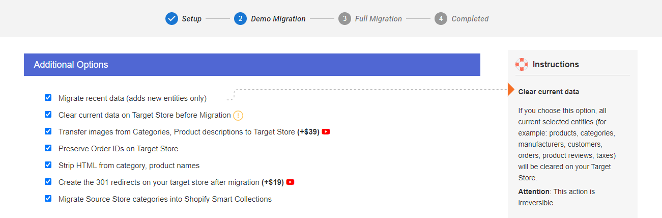Click the orange arrow pointer beside Clear current data
662x218 pixels.
click(511, 90)
